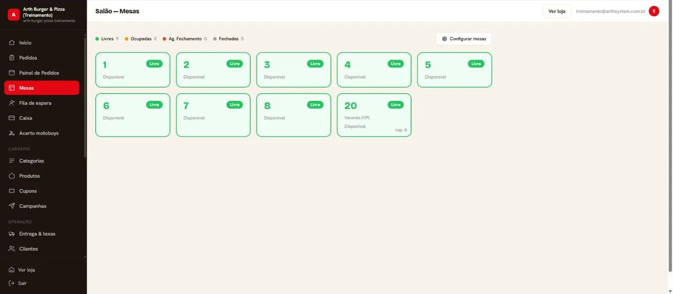Click the Cupons ticket icon

click(12, 191)
